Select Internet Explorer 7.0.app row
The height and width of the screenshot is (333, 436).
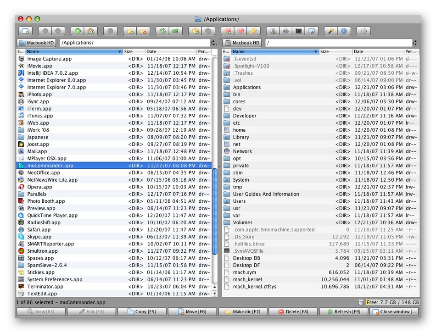pos(114,87)
